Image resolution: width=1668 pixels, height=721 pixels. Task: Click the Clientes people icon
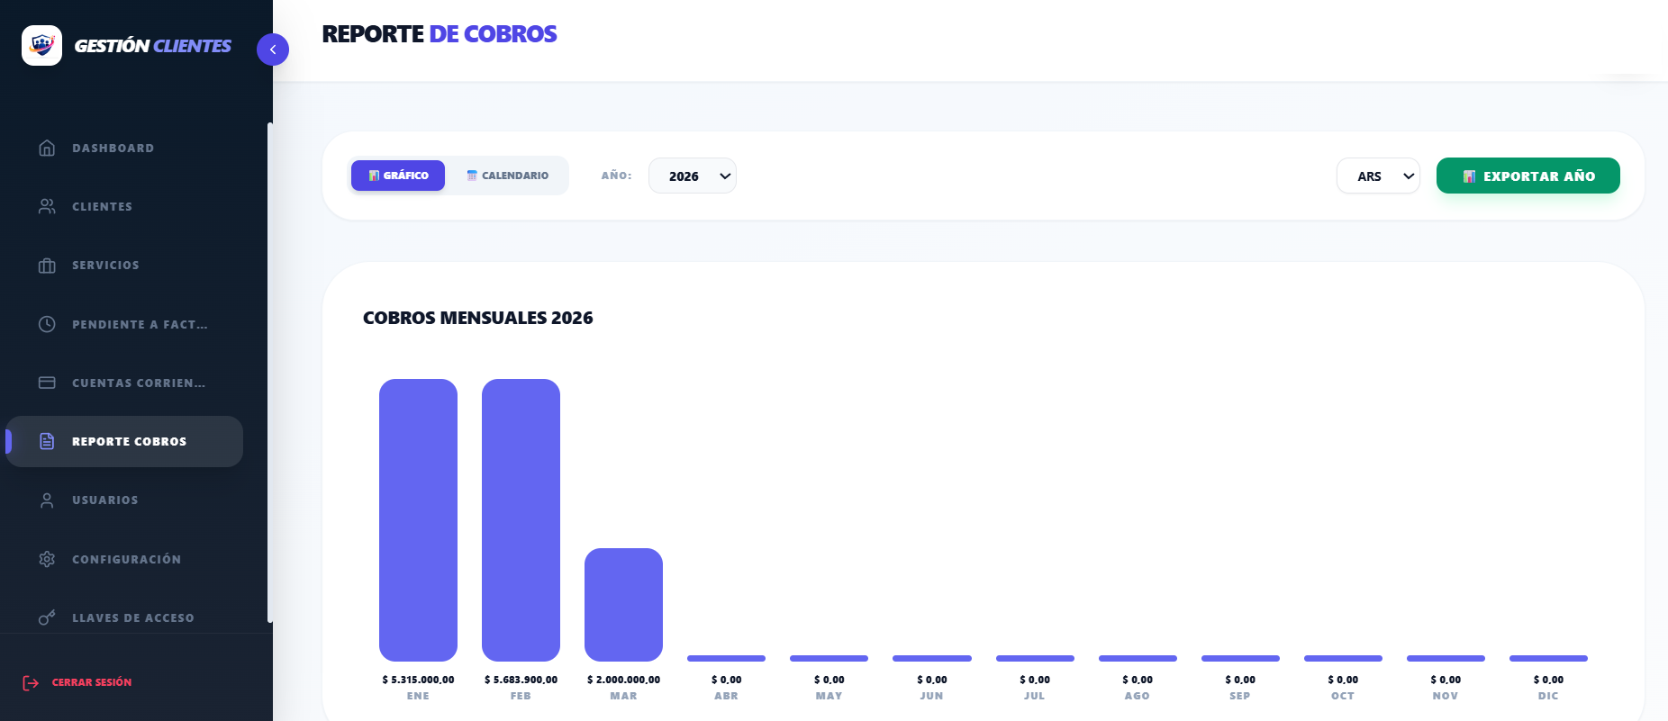[47, 206]
